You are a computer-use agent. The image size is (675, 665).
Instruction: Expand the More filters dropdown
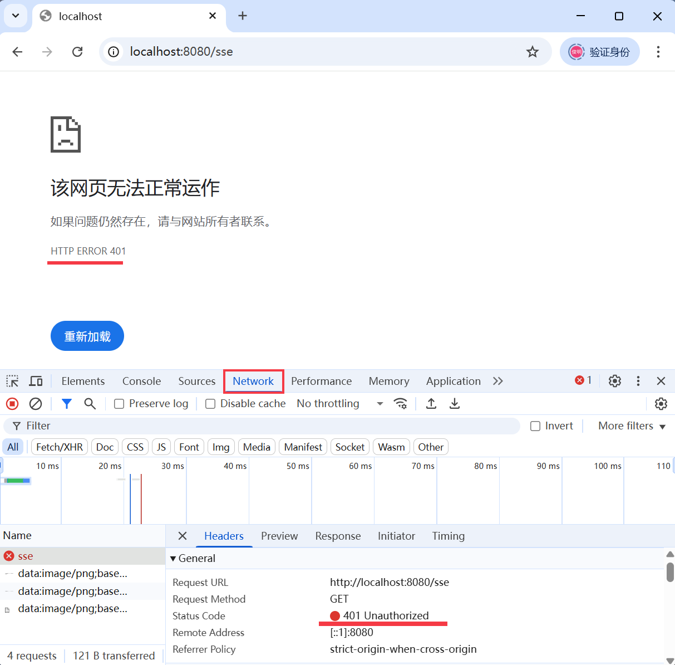632,426
